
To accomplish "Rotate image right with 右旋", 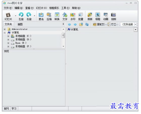I will pos(29,16).
